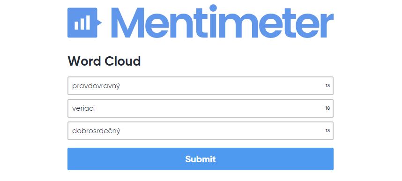This screenshot has height=181, width=402.
Task: Select the Word Cloud heading
Action: [104, 61]
